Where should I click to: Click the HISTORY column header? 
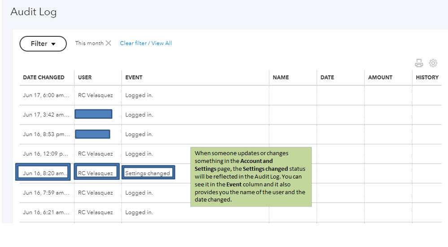coord(427,78)
